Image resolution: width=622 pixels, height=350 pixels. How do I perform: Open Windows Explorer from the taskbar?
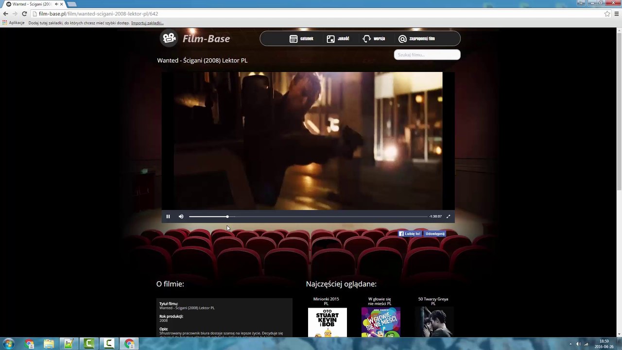click(x=49, y=344)
